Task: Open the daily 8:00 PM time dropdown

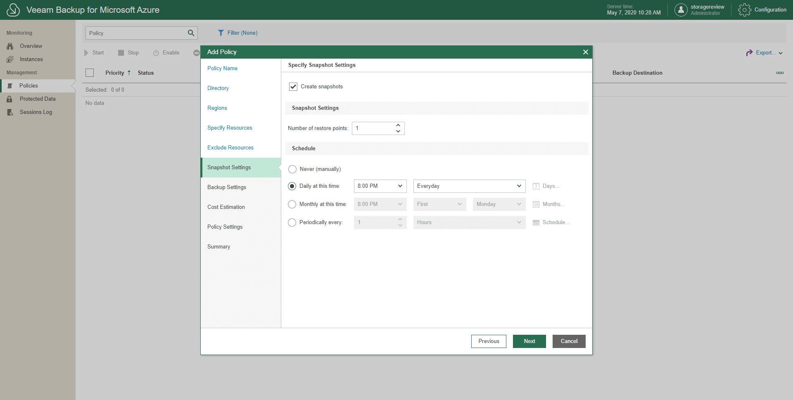Action: pos(380,186)
